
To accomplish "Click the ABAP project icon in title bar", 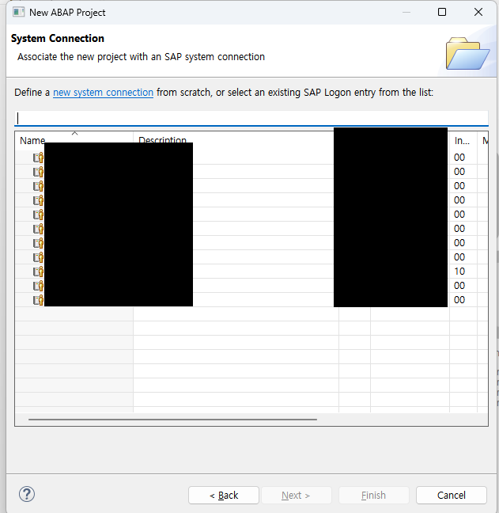I will point(18,13).
